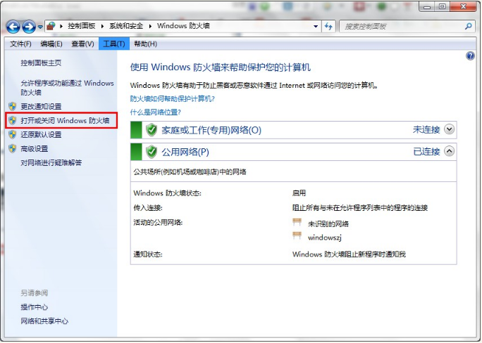Select 控制面板 in the breadcrumb path
The height and width of the screenshot is (343, 482).
pyautogui.click(x=82, y=26)
